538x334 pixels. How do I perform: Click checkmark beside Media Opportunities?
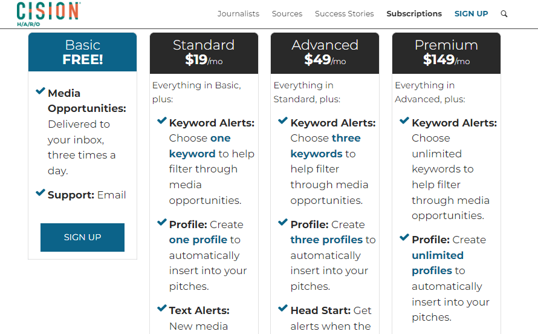coord(41,91)
